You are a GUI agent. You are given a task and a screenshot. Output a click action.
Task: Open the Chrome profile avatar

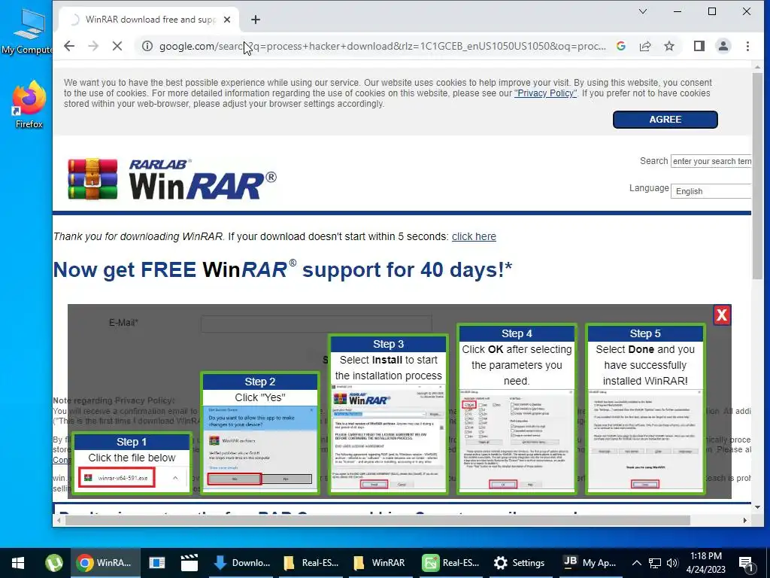tap(723, 46)
